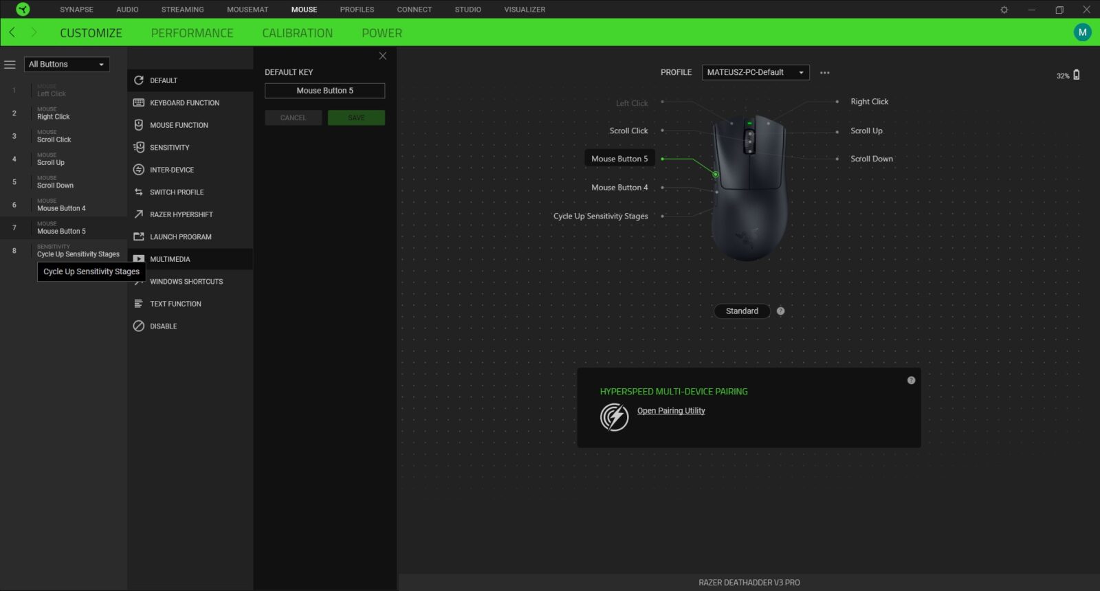This screenshot has width=1100, height=591.
Task: Click help icon next to Standard
Action: point(780,311)
